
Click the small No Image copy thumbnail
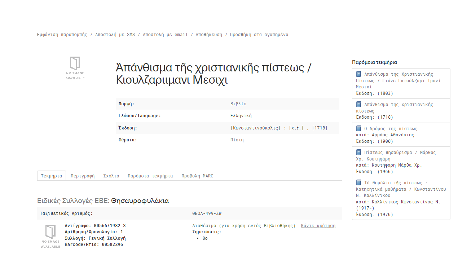click(x=50, y=236)
